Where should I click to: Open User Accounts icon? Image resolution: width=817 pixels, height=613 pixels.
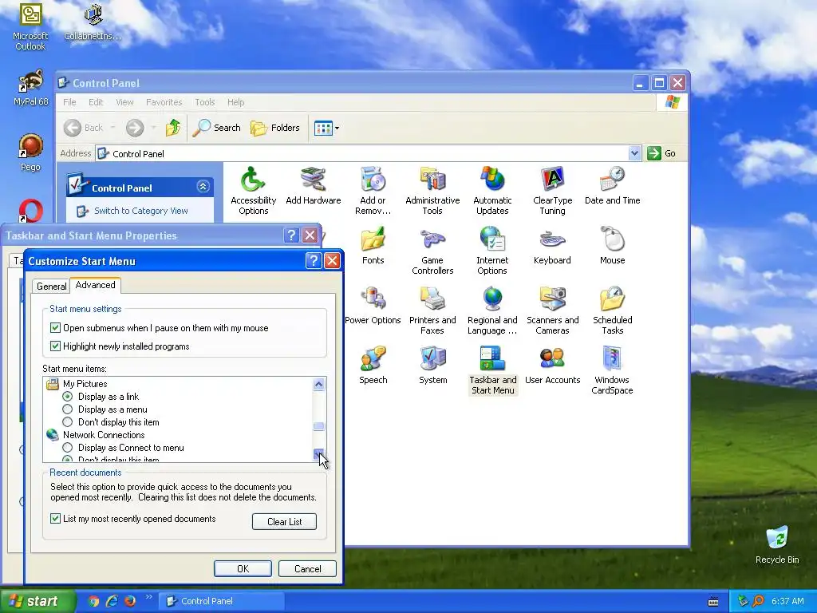click(552, 366)
